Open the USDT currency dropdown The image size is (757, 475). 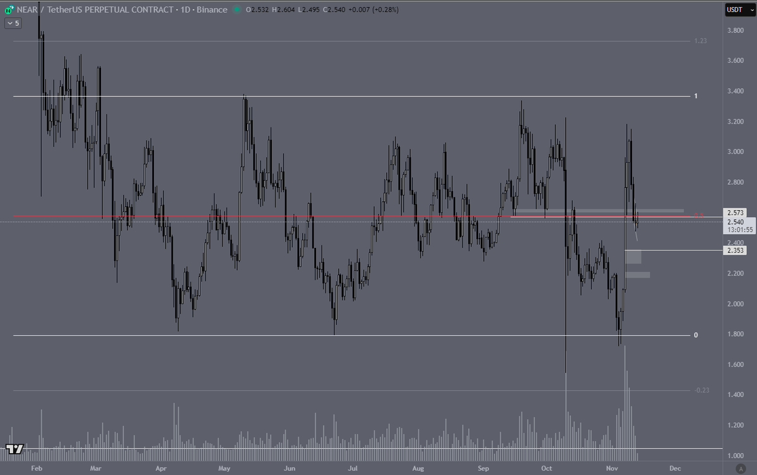click(x=739, y=9)
